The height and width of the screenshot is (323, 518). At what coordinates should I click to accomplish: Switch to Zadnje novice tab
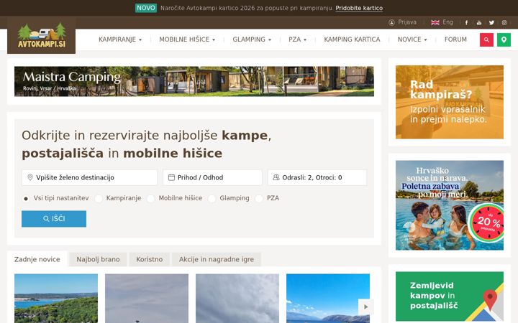[37, 259]
